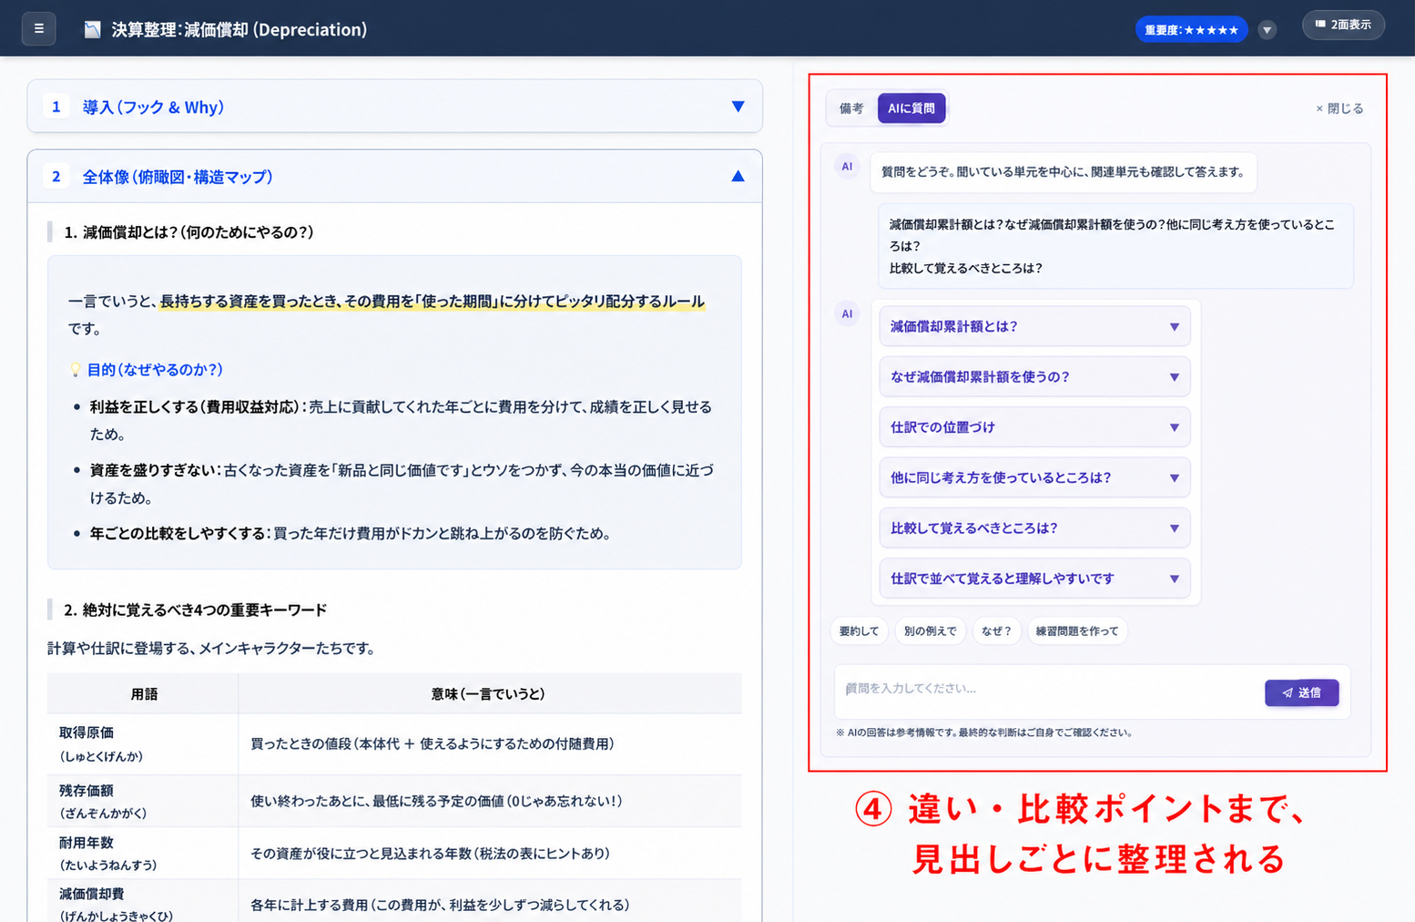Click the first AI avatar icon

(x=847, y=167)
